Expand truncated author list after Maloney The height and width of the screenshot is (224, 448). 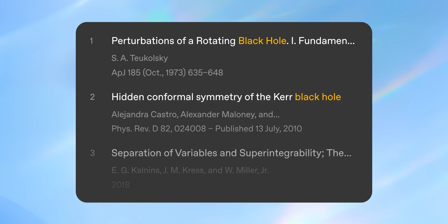(269, 115)
